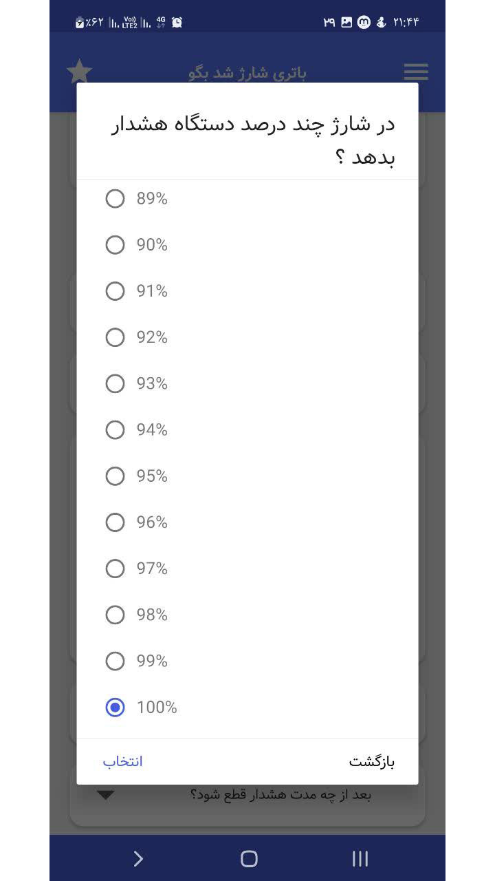Expand the dropdown arrow below the dialog

click(105, 796)
